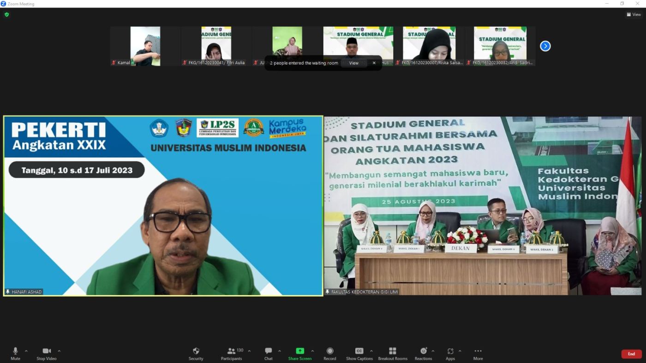646x363 pixels.
Task: Click View in waiting room notification
Action: 353,63
